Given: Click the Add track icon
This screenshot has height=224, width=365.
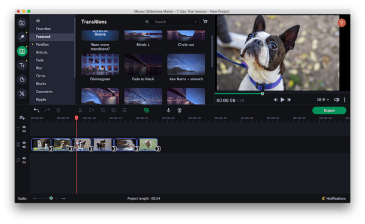Looking at the screenshot, I should coord(22,118).
